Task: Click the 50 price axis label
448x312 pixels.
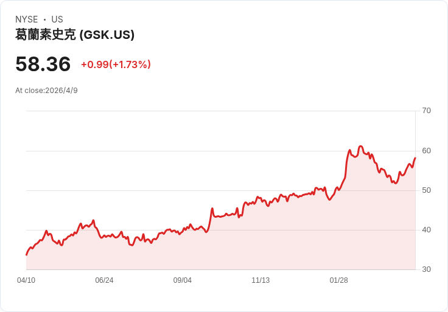Action: click(x=426, y=190)
